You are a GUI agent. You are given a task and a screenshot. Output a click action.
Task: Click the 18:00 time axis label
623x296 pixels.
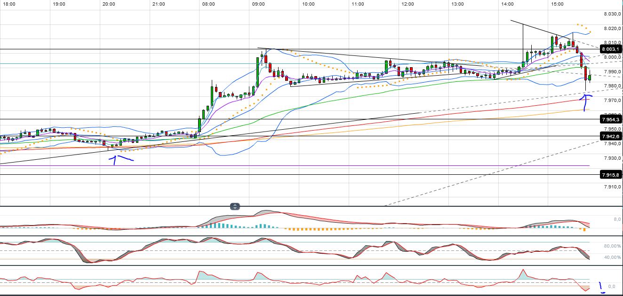(9, 4)
